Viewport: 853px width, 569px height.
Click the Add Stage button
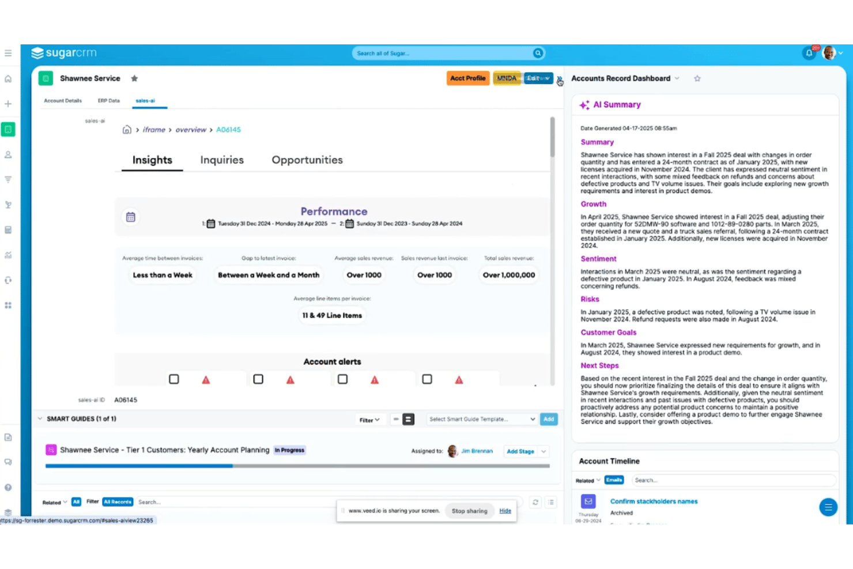tap(520, 451)
